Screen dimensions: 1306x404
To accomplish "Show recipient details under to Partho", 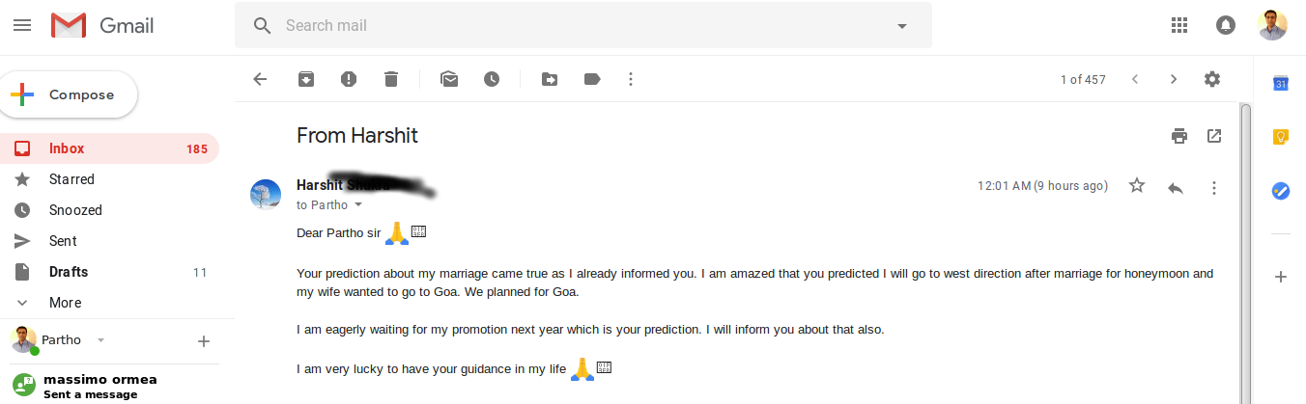I will tap(358, 205).
